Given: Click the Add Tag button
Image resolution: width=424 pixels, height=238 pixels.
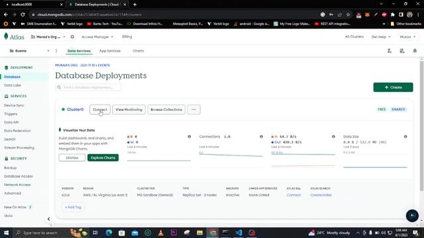Looking at the screenshot, I should click(73, 207).
